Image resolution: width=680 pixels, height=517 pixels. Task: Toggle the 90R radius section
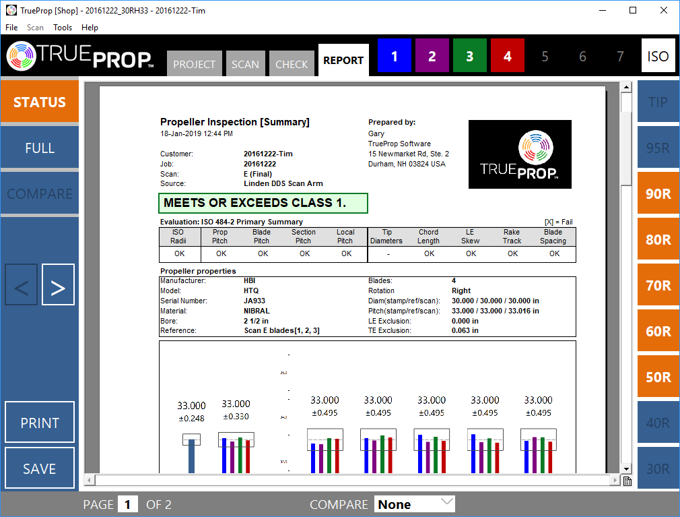pos(658,194)
